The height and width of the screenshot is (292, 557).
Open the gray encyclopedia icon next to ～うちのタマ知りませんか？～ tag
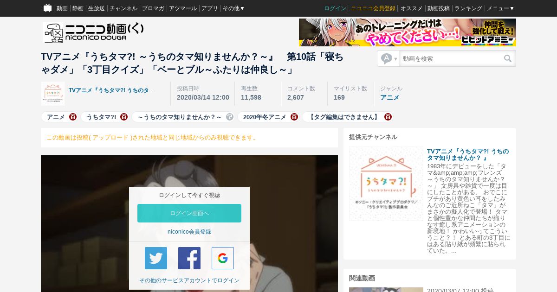coord(229,117)
